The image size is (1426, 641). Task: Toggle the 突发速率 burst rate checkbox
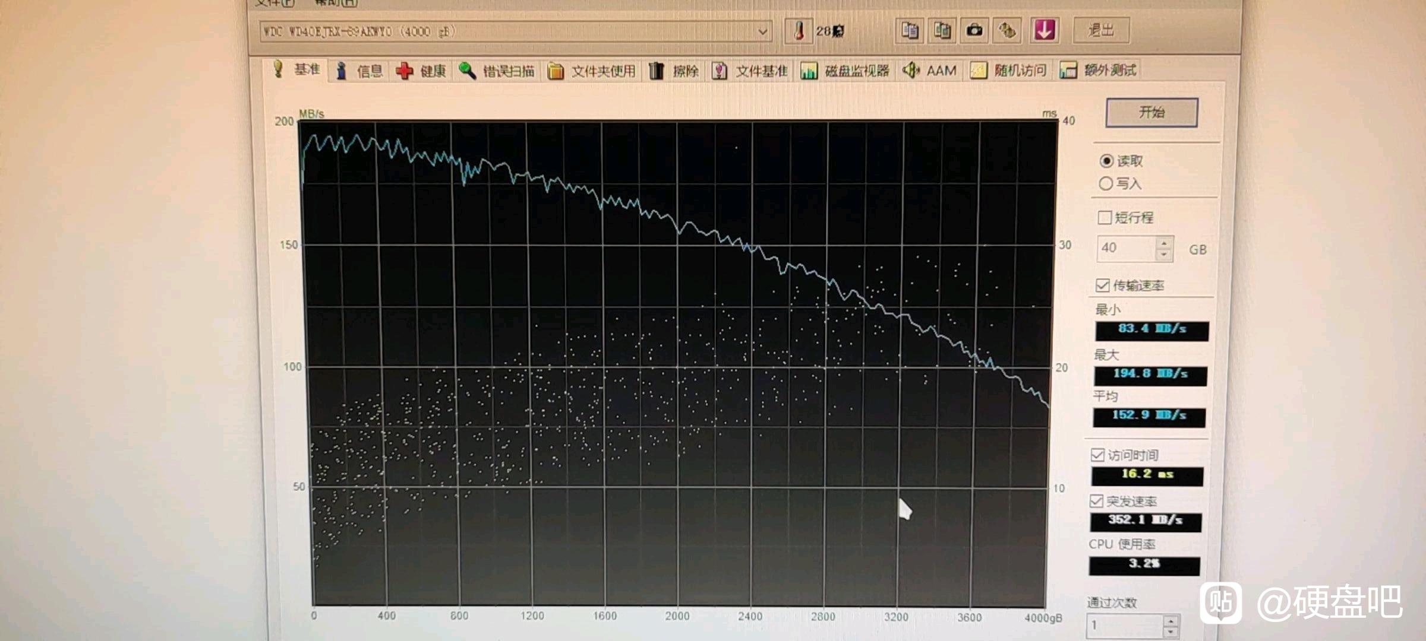click(1096, 501)
